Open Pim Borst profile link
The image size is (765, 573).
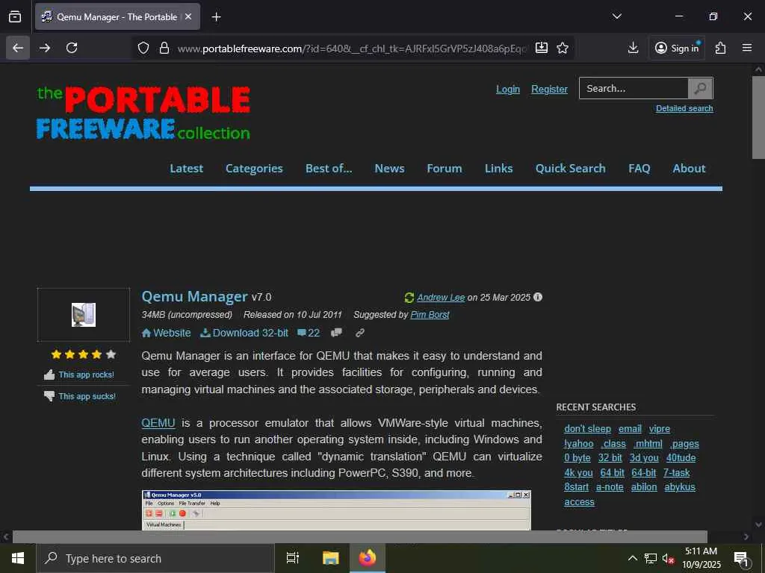click(x=430, y=315)
